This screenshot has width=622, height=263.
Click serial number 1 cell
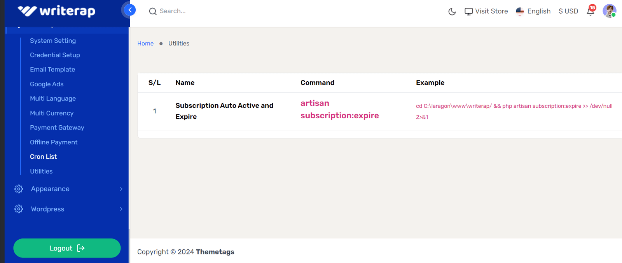pyautogui.click(x=154, y=111)
